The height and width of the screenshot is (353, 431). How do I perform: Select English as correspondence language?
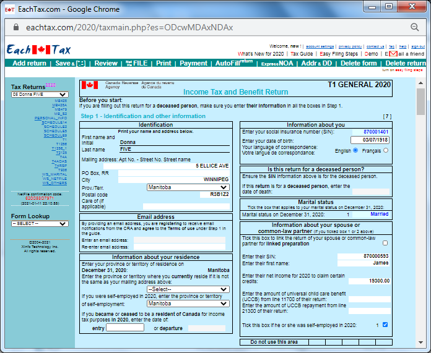tap(355, 150)
